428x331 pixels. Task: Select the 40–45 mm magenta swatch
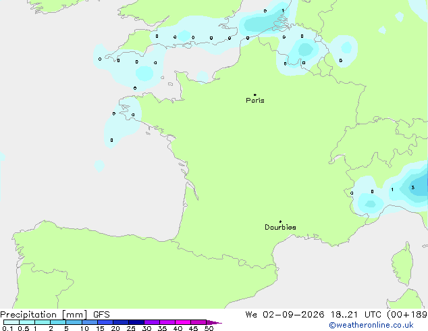point(183,322)
